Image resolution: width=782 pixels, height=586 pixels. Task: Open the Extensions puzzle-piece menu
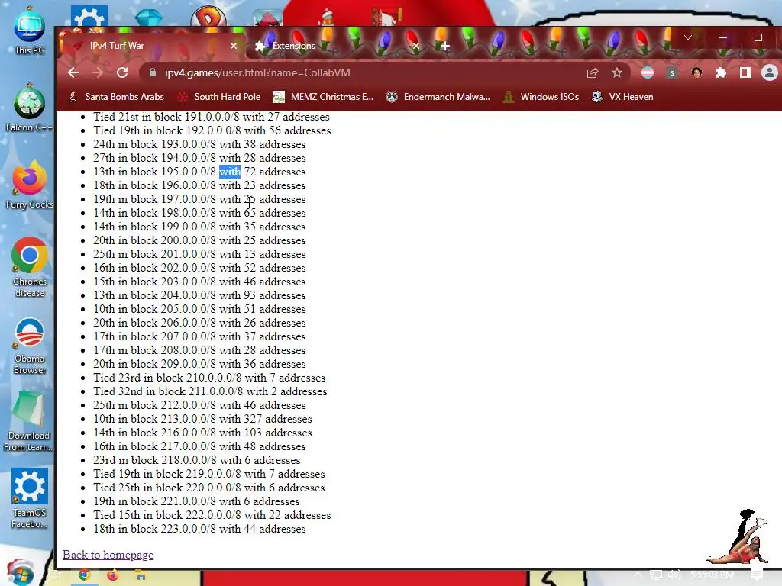point(721,72)
